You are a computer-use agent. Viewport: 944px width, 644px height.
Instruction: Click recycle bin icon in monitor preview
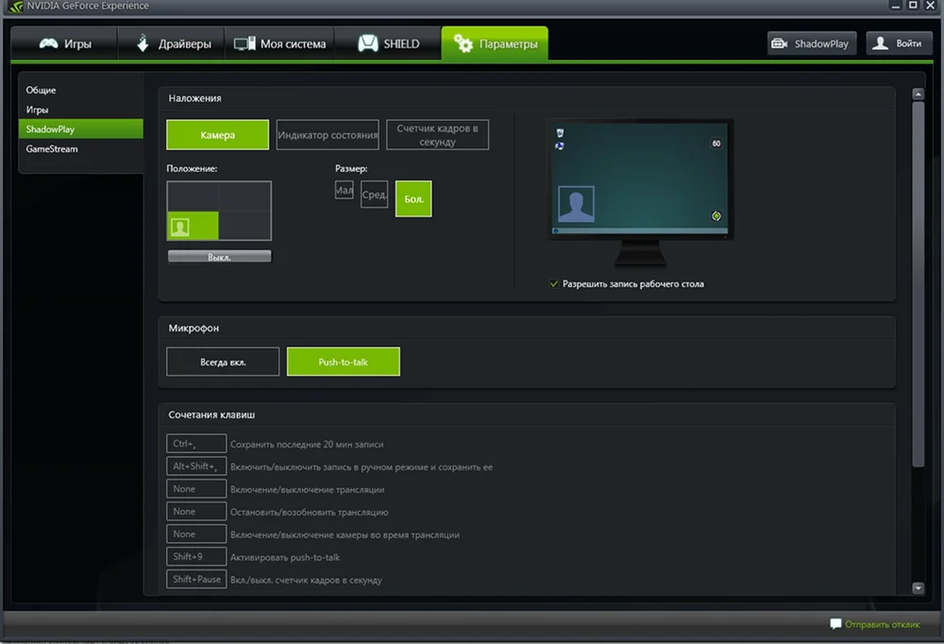tap(560, 133)
